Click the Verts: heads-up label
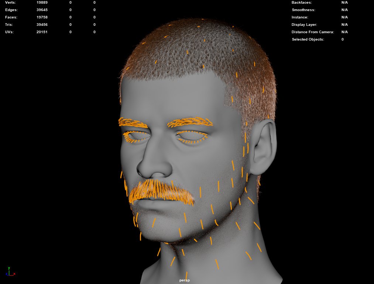This screenshot has width=374, height=284. [10, 2]
